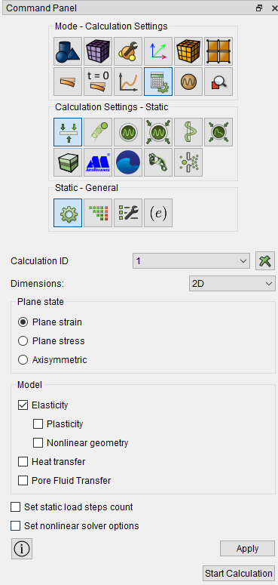278x585 pixels.
Task: Open the (e) expressions settings tab
Action: click(158, 213)
